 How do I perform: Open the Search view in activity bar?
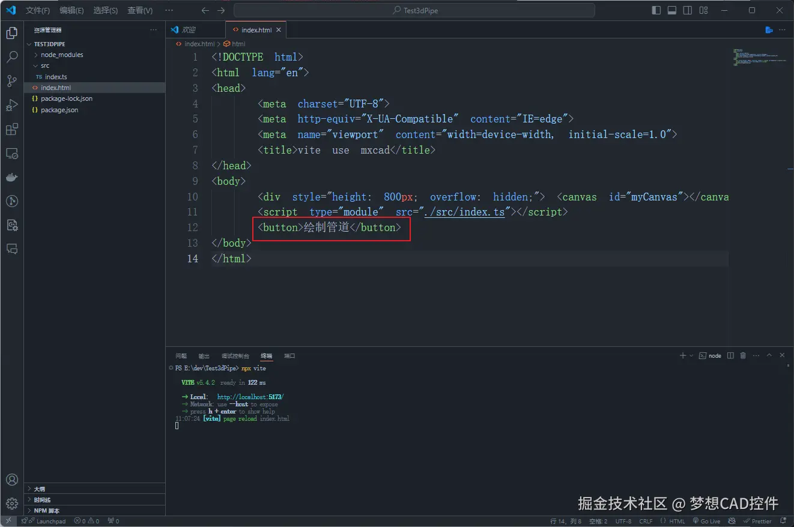[11, 57]
